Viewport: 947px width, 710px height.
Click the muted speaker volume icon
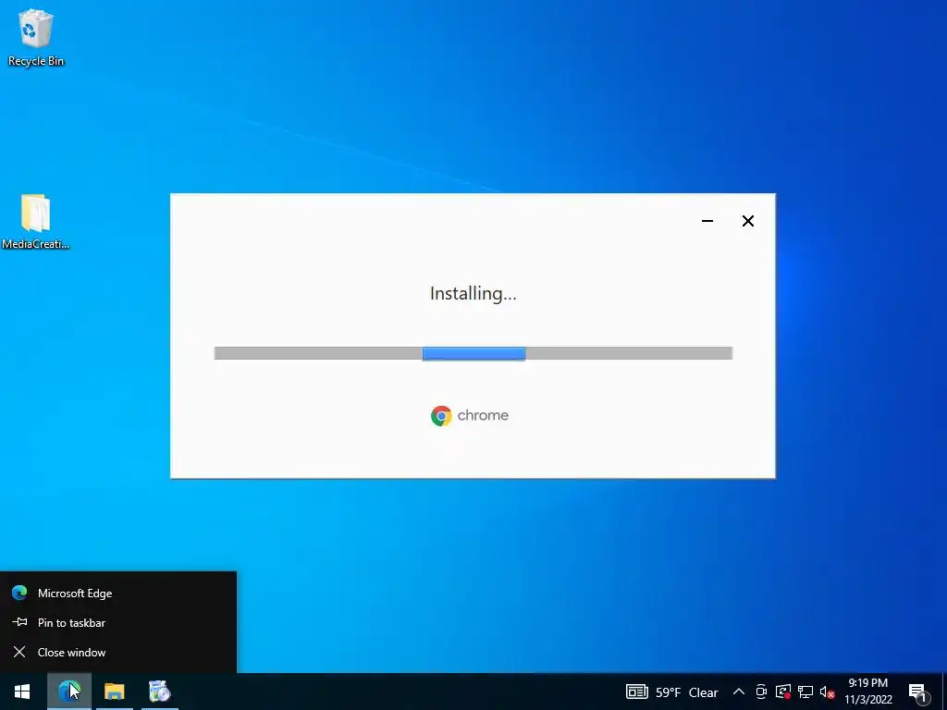click(x=827, y=692)
